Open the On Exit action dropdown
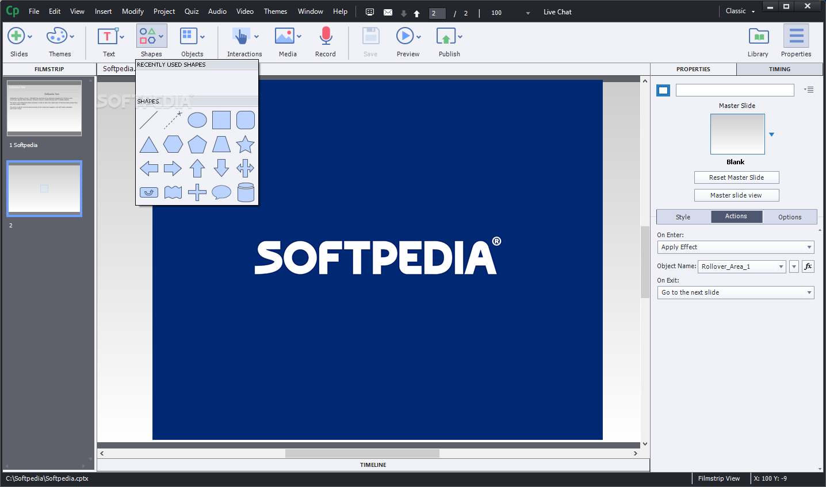 [736, 292]
